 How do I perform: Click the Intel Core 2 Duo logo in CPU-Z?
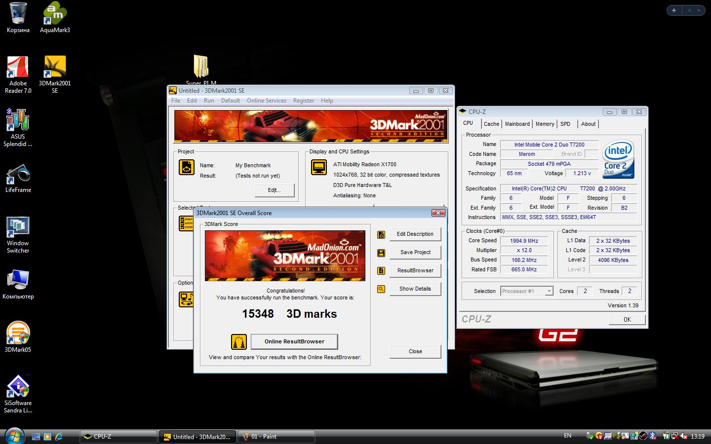point(618,159)
